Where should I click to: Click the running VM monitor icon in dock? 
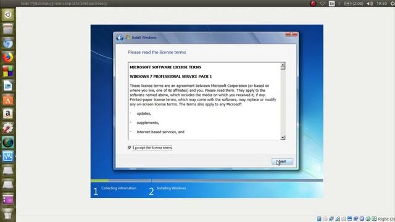pos(8,157)
